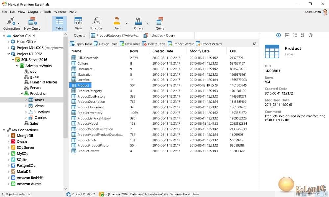The image size is (329, 197).
Task: Sort by the Rows column header
Action: pos(134,51)
